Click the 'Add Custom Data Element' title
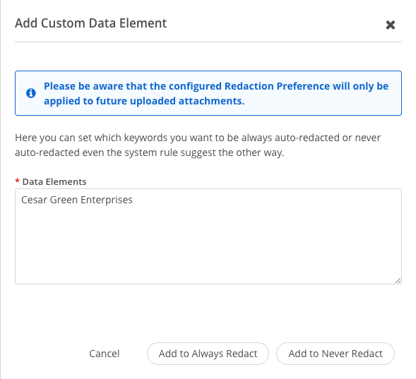This screenshot has width=416, height=379. point(90,23)
